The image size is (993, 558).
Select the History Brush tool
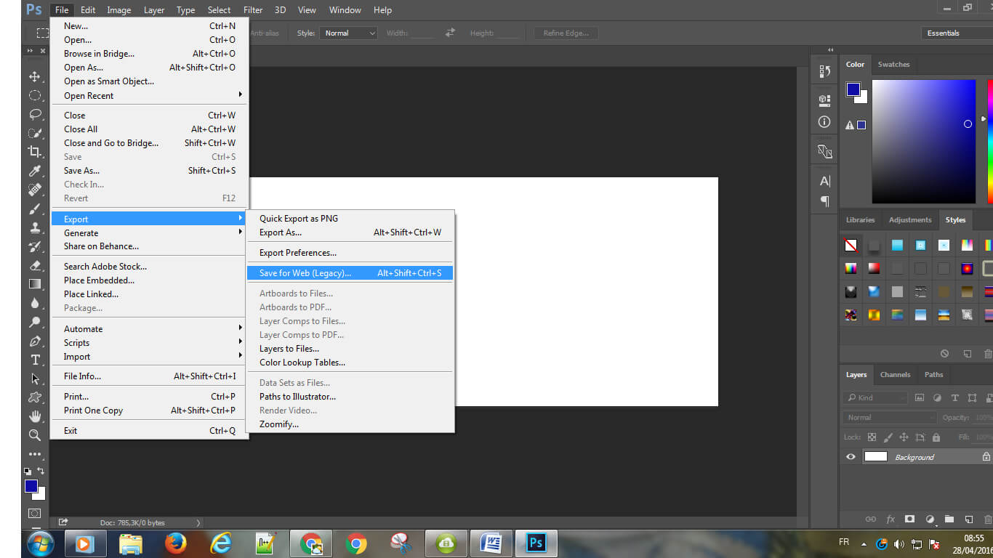click(34, 246)
